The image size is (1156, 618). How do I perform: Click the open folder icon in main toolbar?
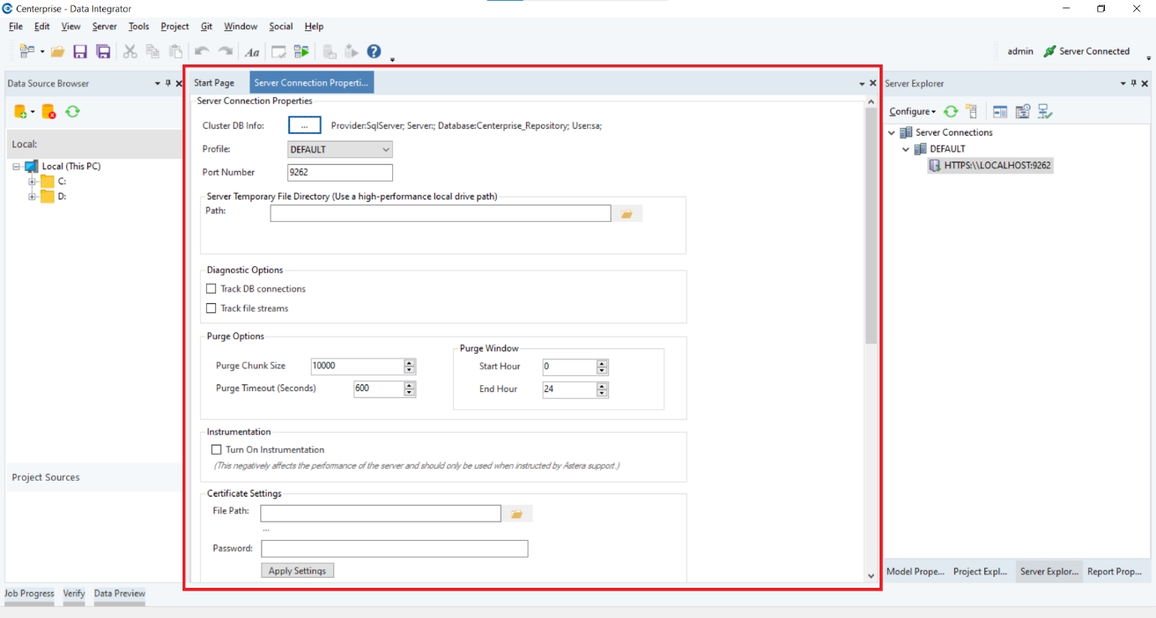click(58, 52)
